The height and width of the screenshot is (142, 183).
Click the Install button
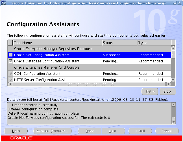(140, 131)
